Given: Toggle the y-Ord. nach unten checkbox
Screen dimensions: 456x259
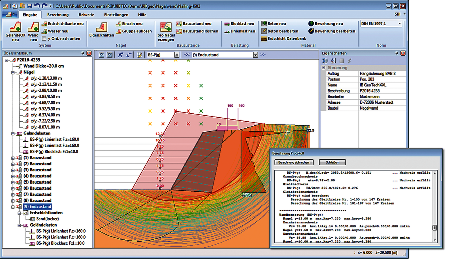Looking at the screenshot, I should click(x=44, y=38).
